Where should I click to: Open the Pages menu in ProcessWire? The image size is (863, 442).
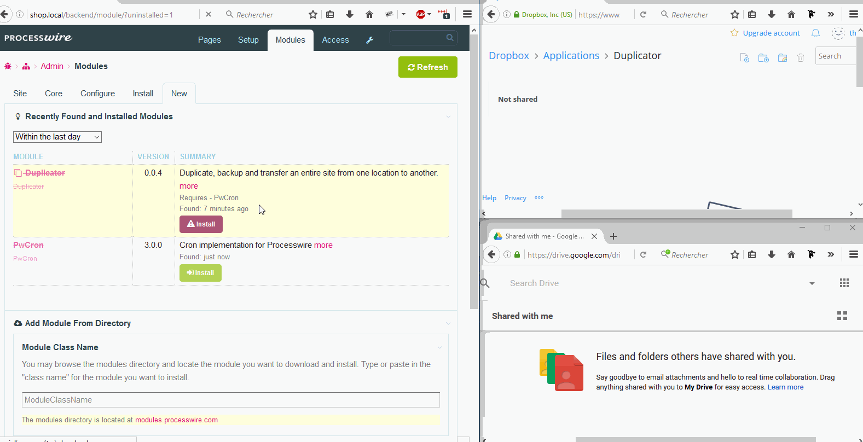tap(210, 40)
